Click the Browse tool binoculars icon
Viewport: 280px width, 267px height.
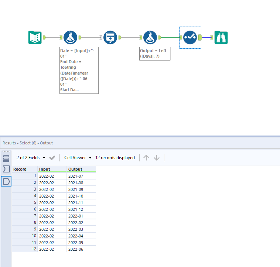click(221, 37)
